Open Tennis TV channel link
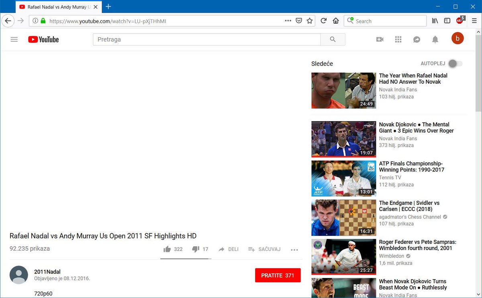Image resolution: width=482 pixels, height=298 pixels. (x=390, y=178)
